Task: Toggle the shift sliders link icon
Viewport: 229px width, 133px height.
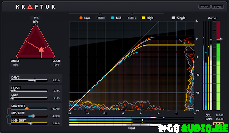Action: (x=7, y=116)
